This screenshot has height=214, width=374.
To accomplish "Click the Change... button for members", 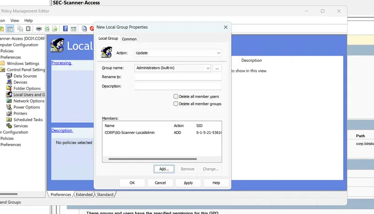I will [211, 169].
